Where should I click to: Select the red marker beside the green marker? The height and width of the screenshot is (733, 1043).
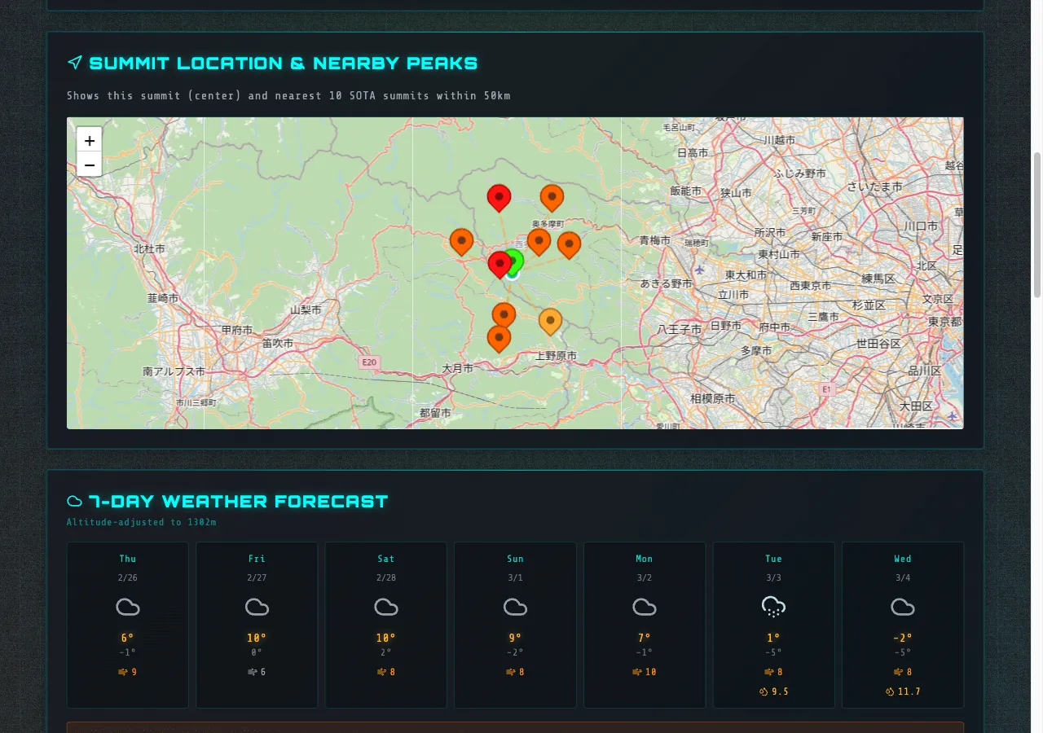pyautogui.click(x=499, y=263)
